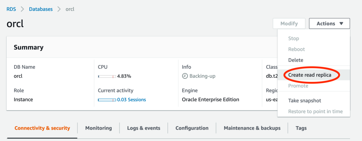The image size is (362, 141).
Task: Click the Backing-up clock status icon
Action: click(x=185, y=76)
